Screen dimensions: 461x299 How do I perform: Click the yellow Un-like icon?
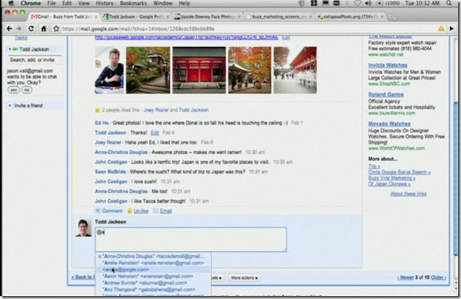click(130, 211)
